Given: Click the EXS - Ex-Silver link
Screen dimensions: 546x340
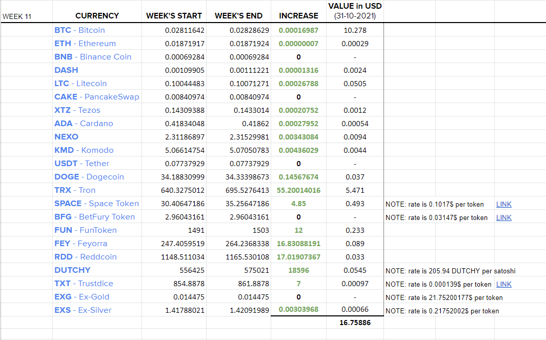Looking at the screenshot, I should coord(83,310).
